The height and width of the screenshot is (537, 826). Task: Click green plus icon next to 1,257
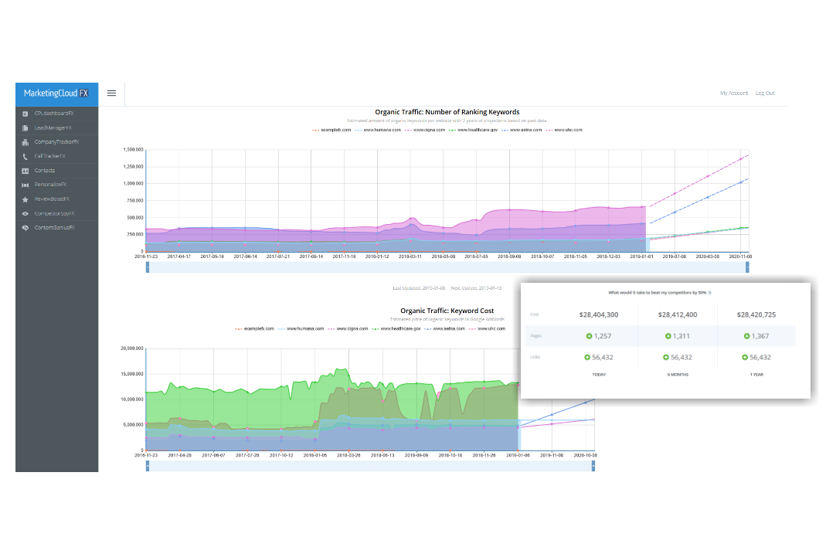coord(589,336)
